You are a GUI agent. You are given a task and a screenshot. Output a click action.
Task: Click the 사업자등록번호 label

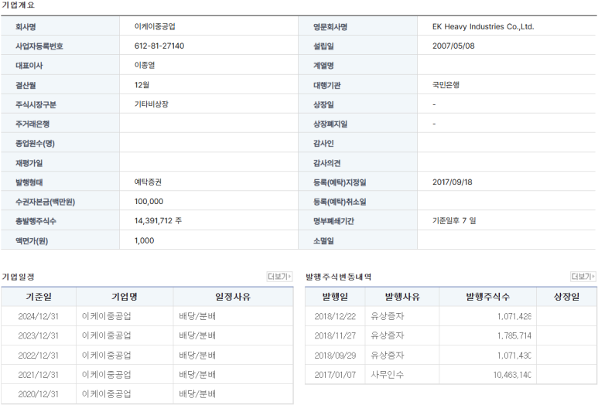[39, 46]
